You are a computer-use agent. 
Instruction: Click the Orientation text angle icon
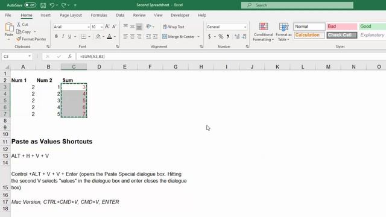148,27
